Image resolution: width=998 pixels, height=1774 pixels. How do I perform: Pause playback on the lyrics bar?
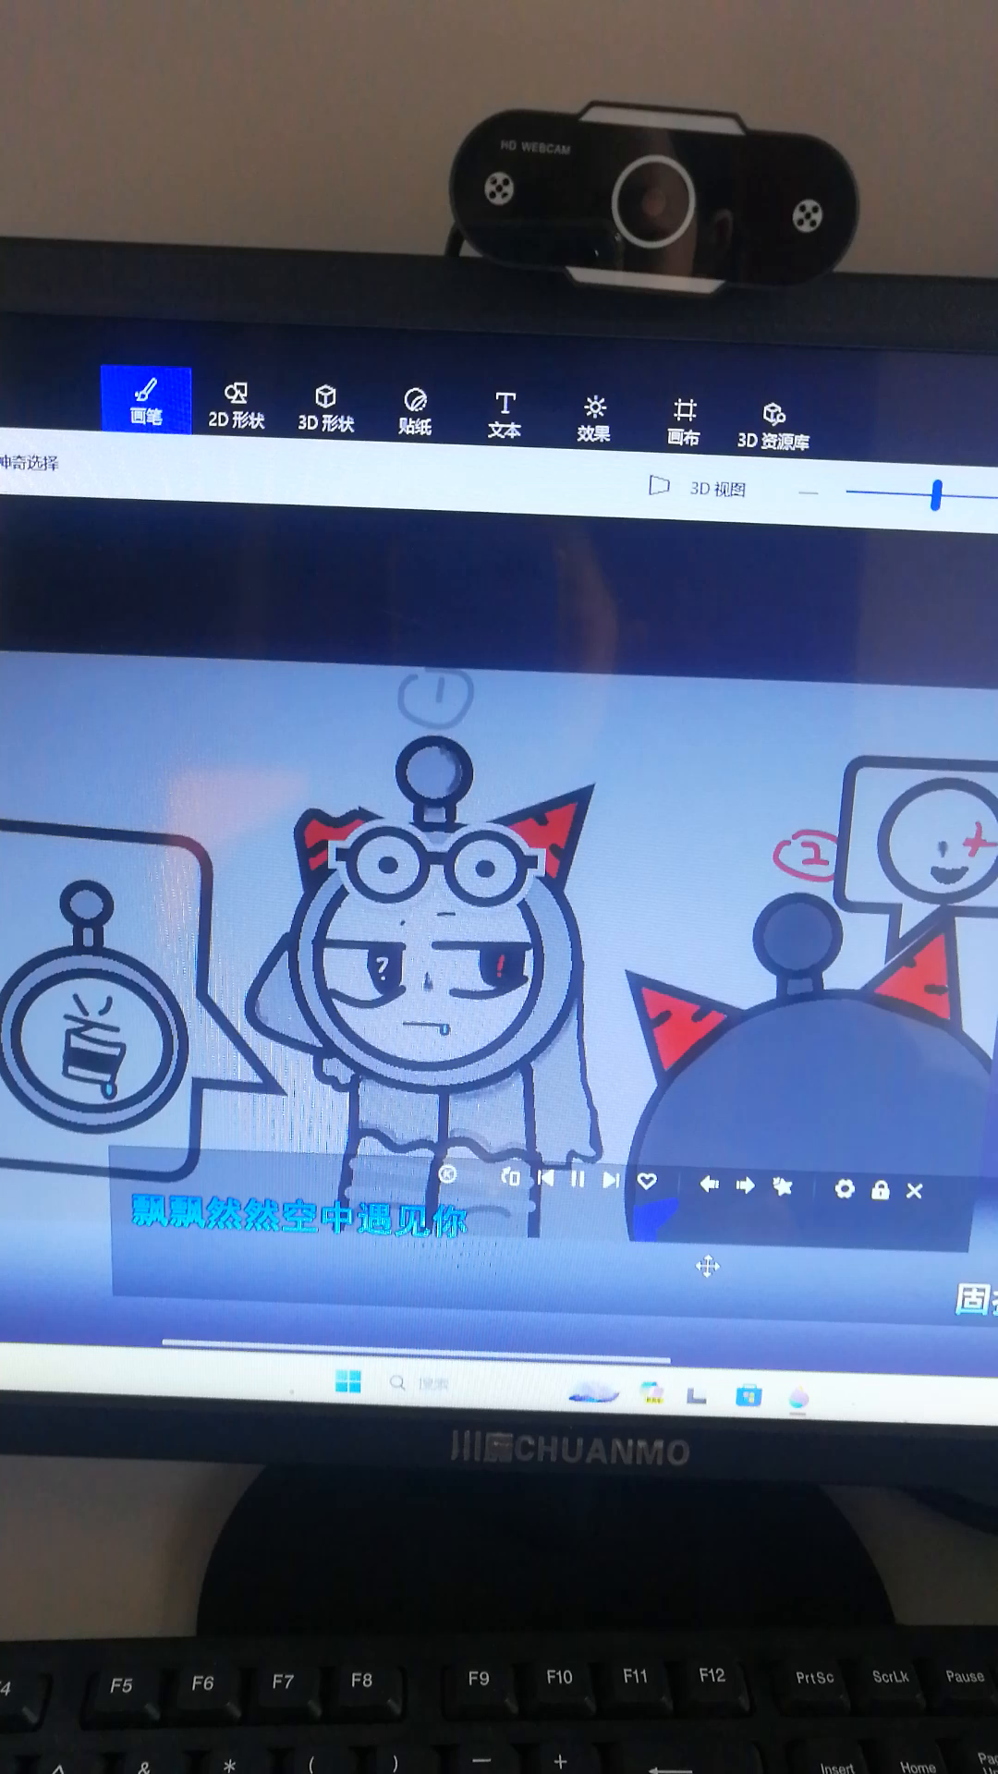tap(578, 1179)
